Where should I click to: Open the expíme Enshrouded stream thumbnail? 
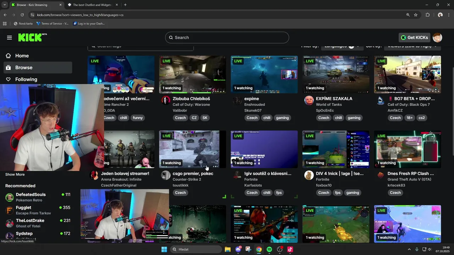[264, 74]
